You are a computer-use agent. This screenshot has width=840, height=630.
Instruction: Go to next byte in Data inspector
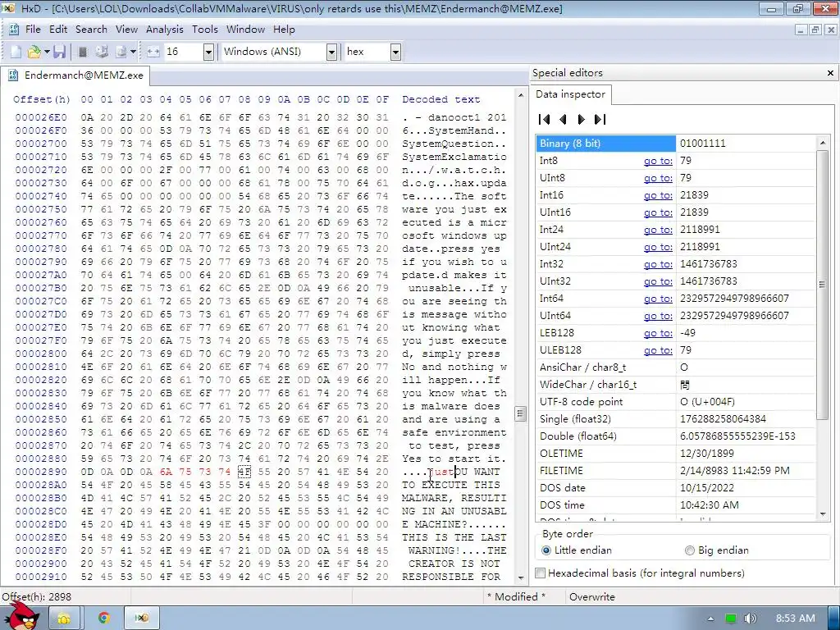pyautogui.click(x=582, y=119)
